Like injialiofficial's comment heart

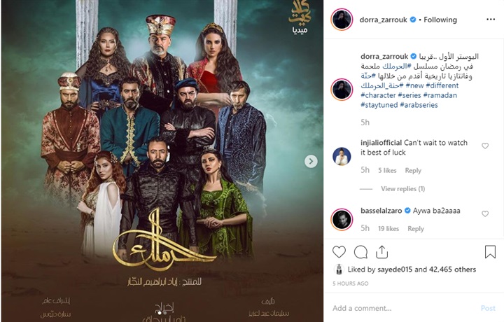tap(485, 146)
